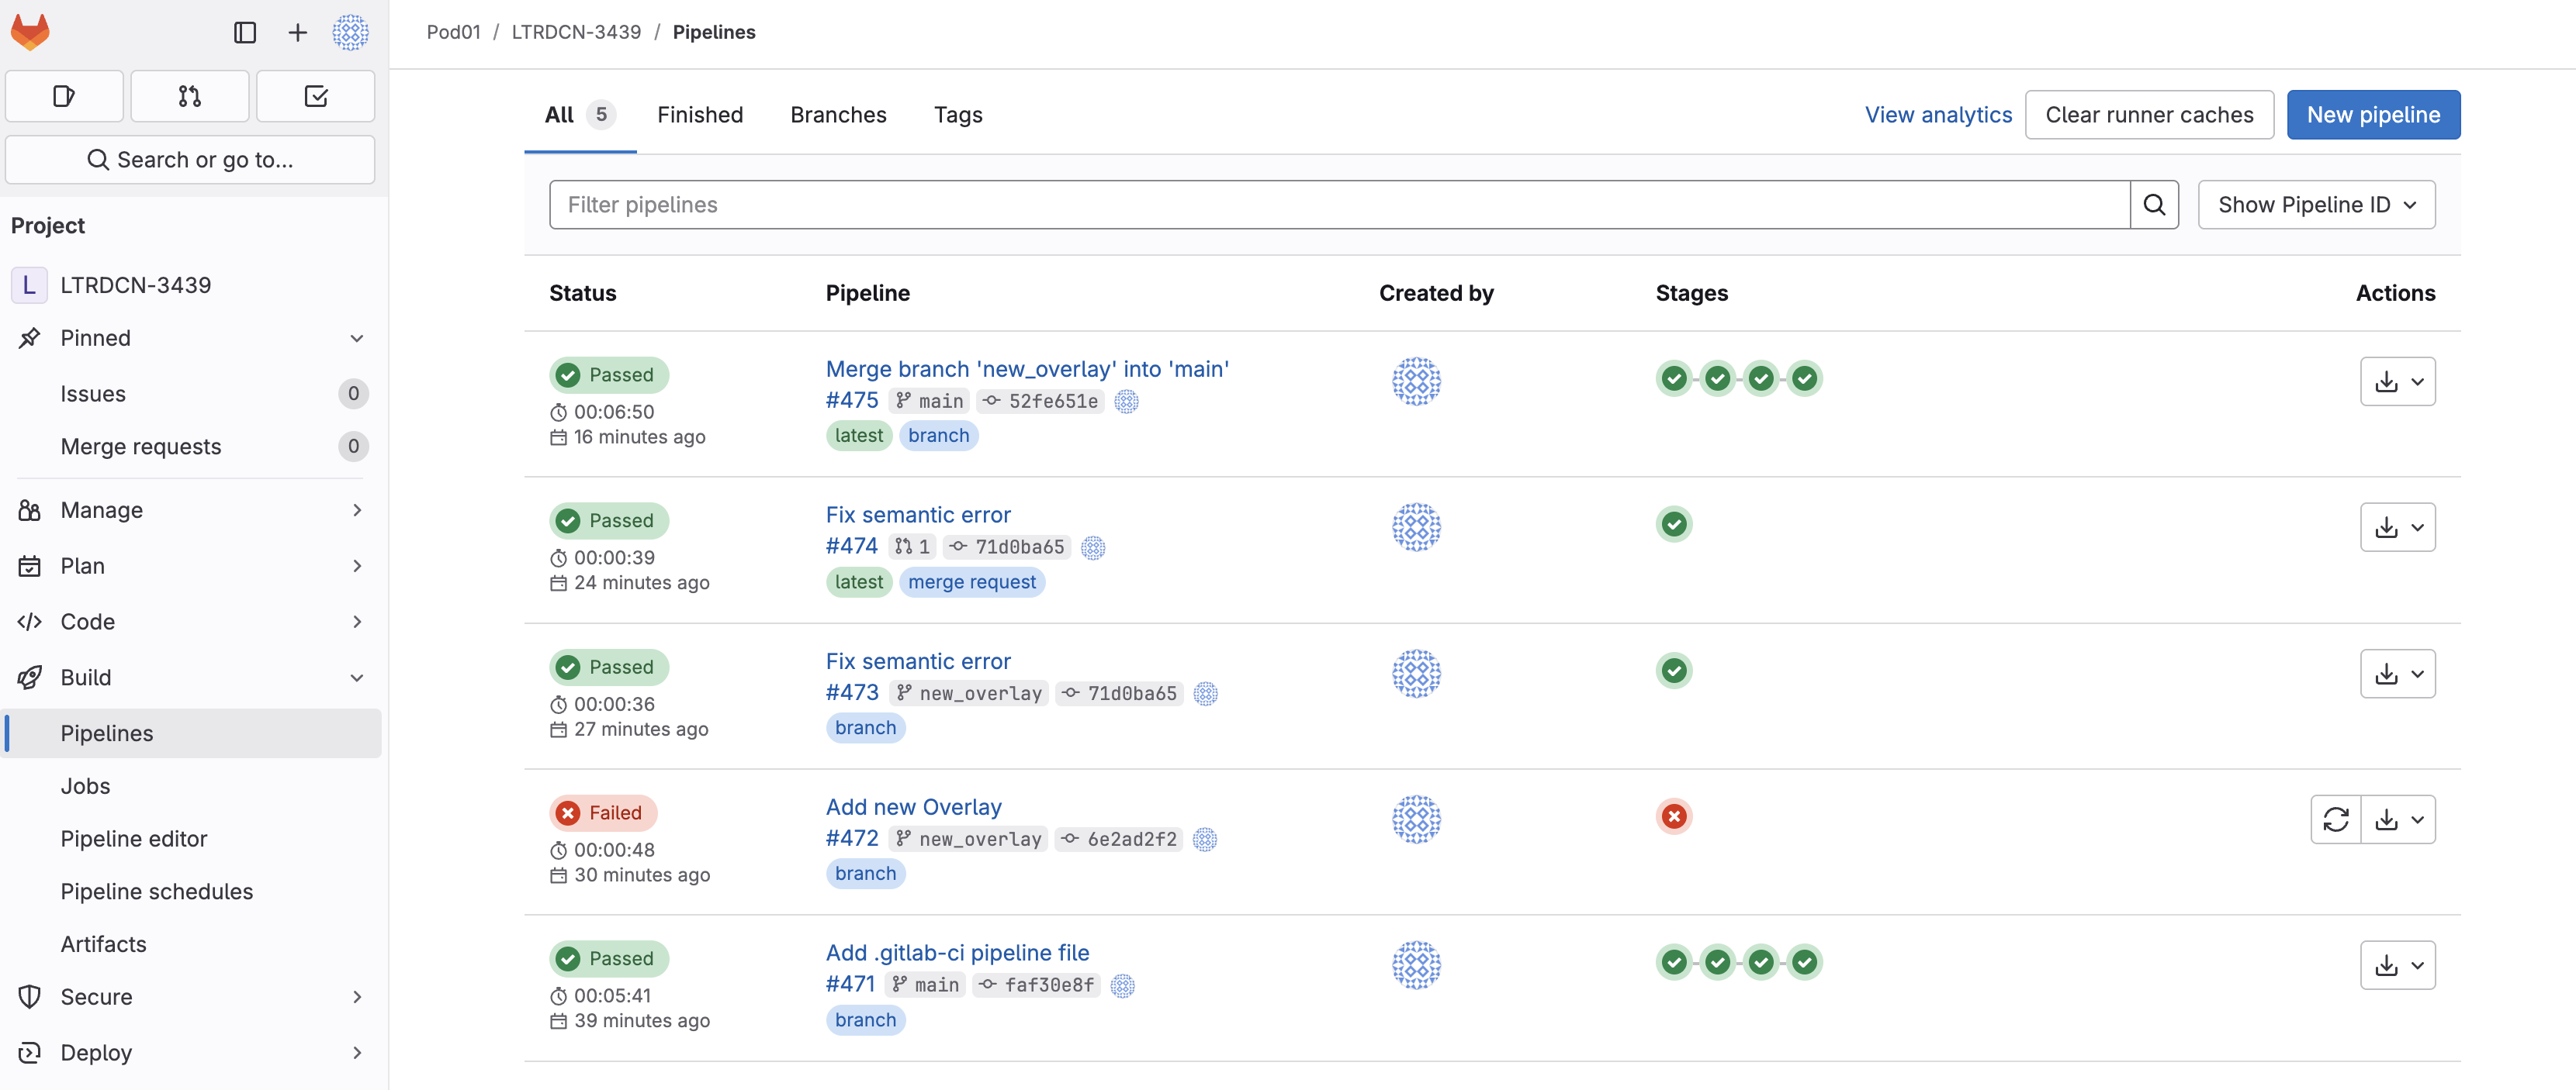Open artifacts download dropdown for pipeline #475

(2397, 381)
